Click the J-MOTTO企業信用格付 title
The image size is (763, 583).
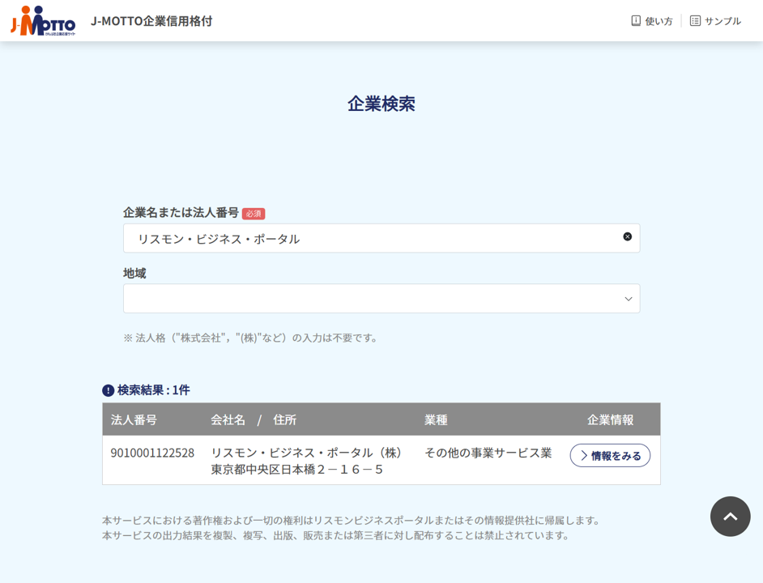151,21
